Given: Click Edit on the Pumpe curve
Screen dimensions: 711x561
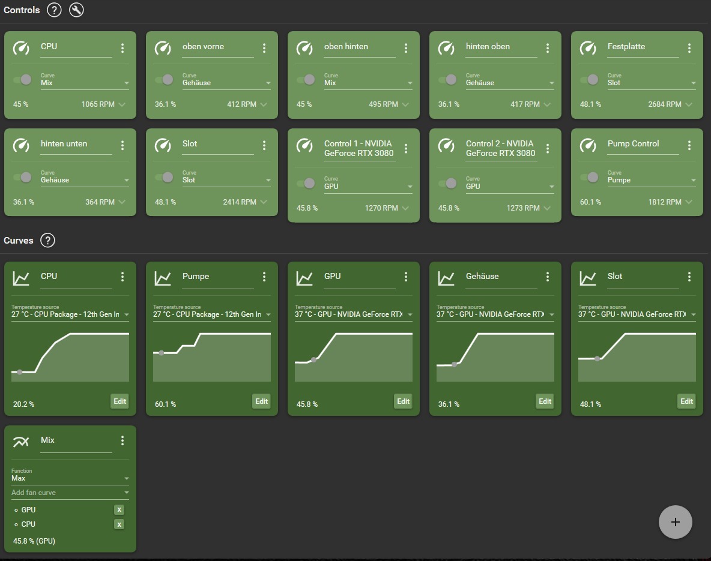Looking at the screenshot, I should 262,401.
